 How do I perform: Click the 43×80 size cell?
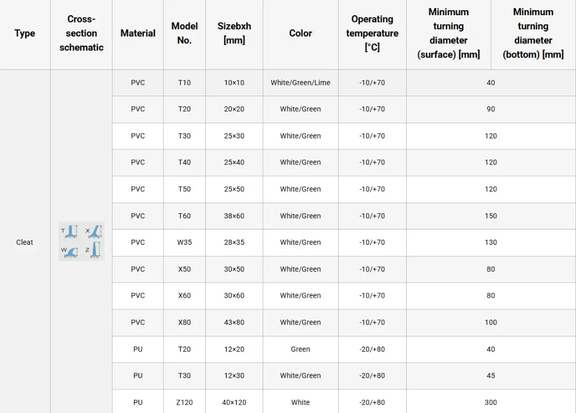234,322
